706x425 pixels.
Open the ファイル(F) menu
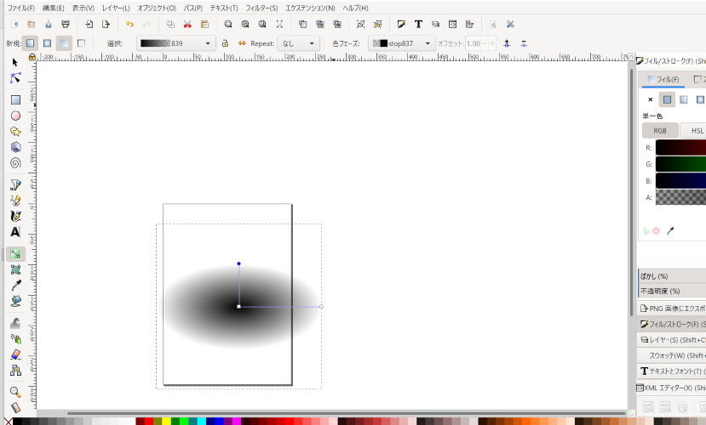point(21,8)
